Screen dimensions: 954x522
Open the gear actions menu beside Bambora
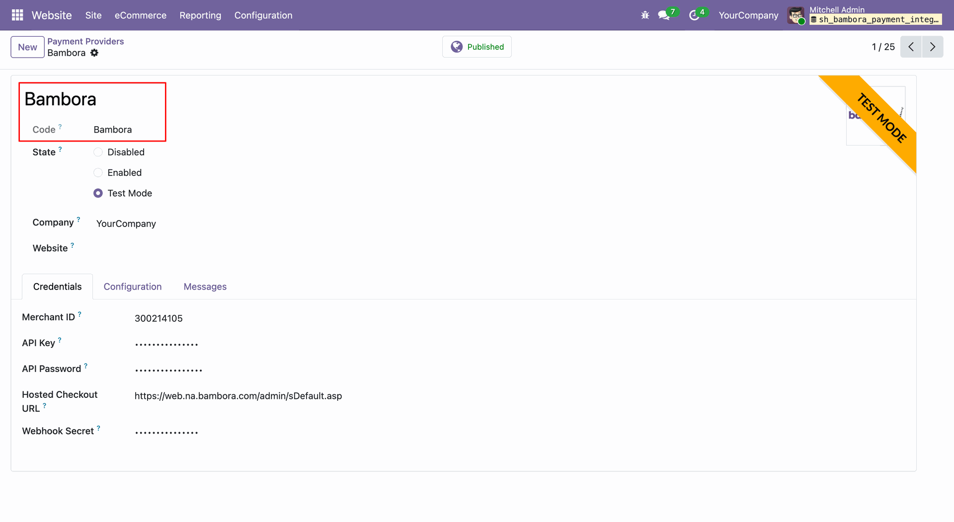tap(94, 53)
